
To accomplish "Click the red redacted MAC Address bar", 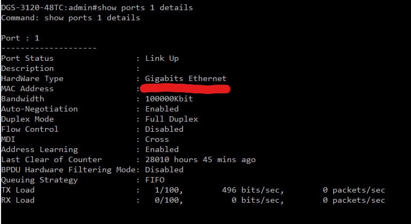I will pyautogui.click(x=185, y=89).
